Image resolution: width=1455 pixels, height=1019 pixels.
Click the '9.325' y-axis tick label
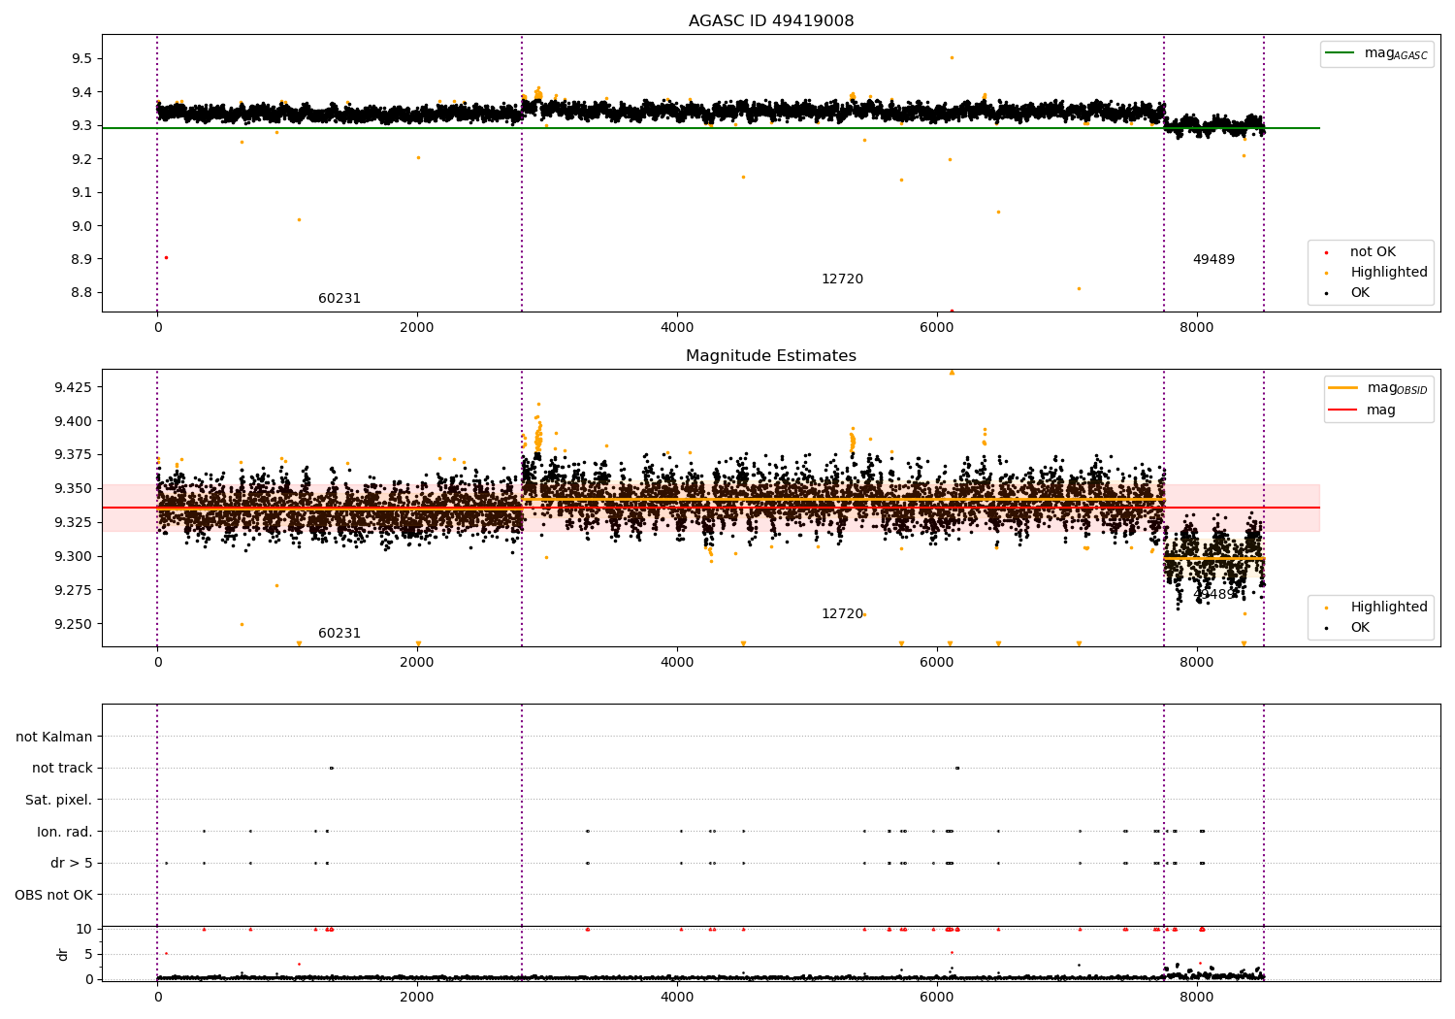point(74,523)
